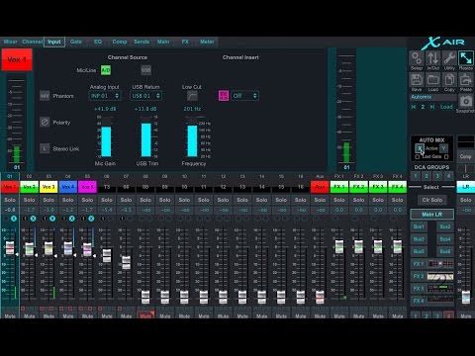Click the automix X badge on channel 05
The height and width of the screenshot is (356, 475).
[91, 219]
